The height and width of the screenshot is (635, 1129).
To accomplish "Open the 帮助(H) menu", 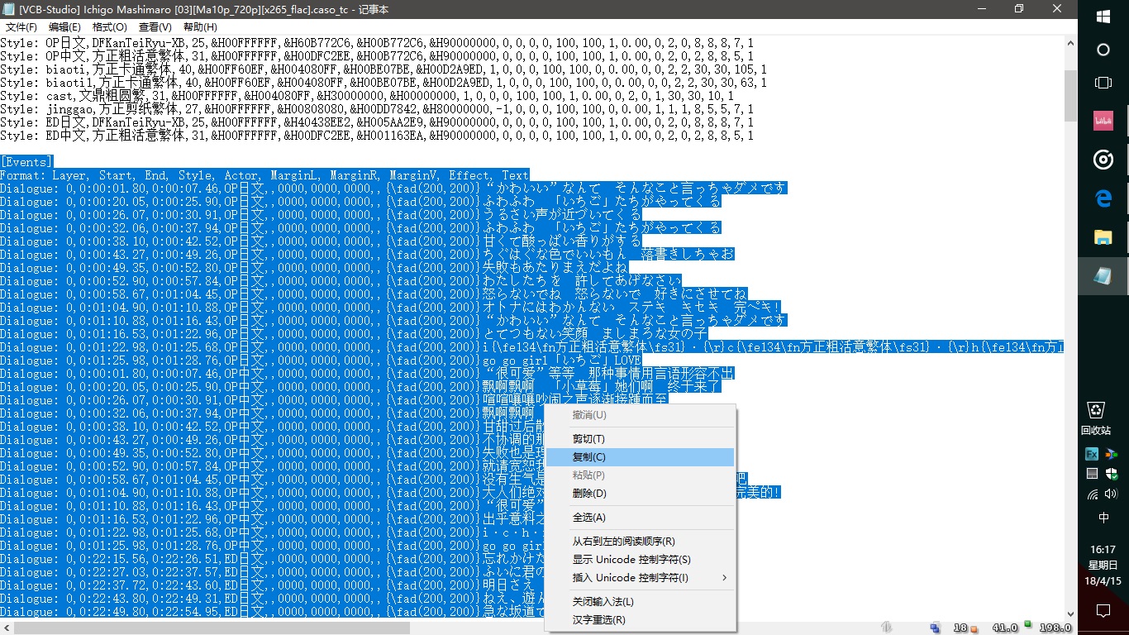I will pyautogui.click(x=200, y=27).
